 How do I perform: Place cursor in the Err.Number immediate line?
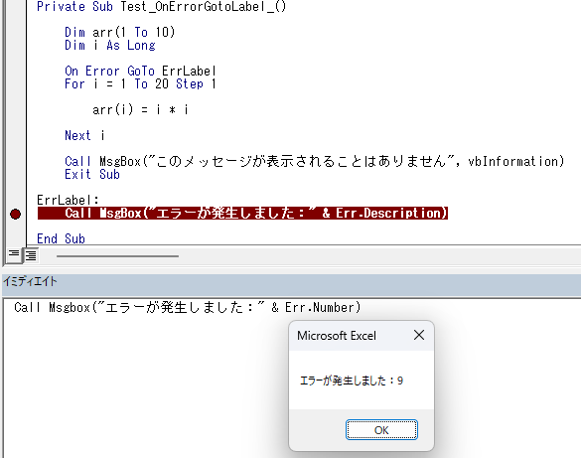(x=187, y=308)
